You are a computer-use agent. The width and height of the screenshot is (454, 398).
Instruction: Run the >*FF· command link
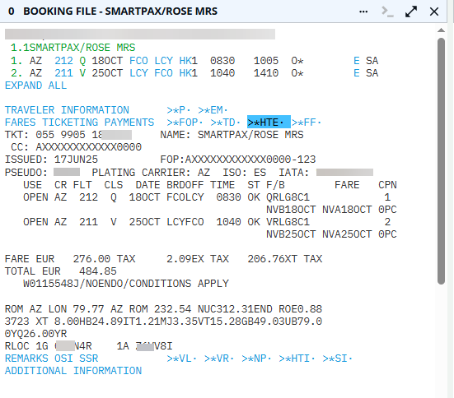(307, 123)
